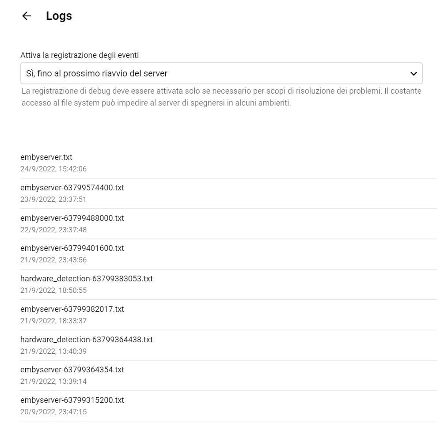Screen dimensions: 437x428
Task: Click the 20/9/2022, 23:47:15 timestamp
Action: (53, 412)
